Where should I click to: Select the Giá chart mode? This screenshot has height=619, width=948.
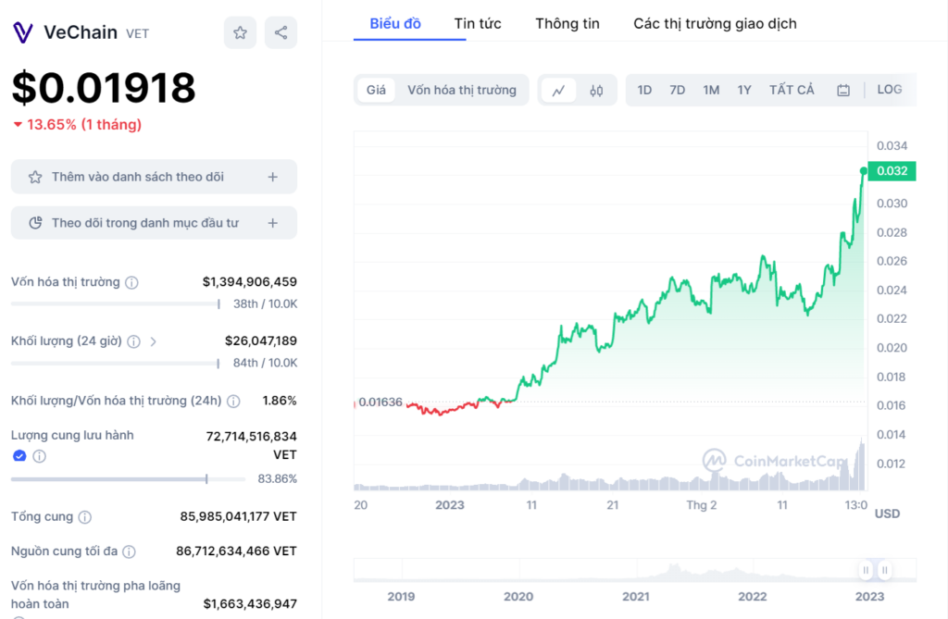point(376,90)
